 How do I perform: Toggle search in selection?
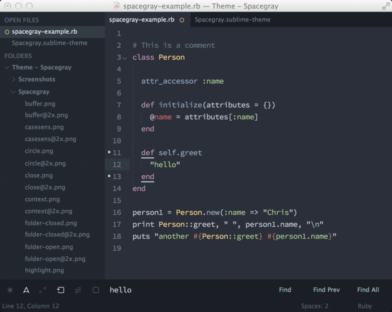tap(78, 290)
